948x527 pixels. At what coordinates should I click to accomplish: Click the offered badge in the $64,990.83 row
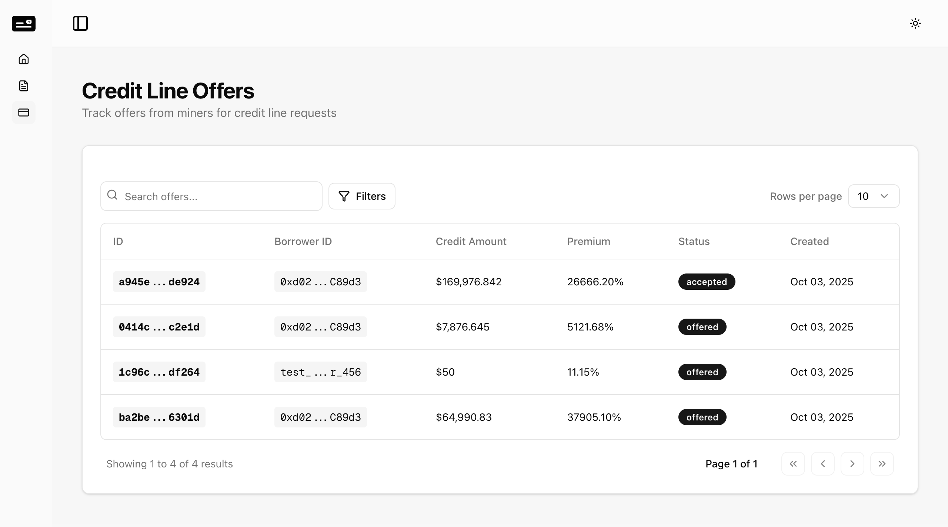pos(702,417)
